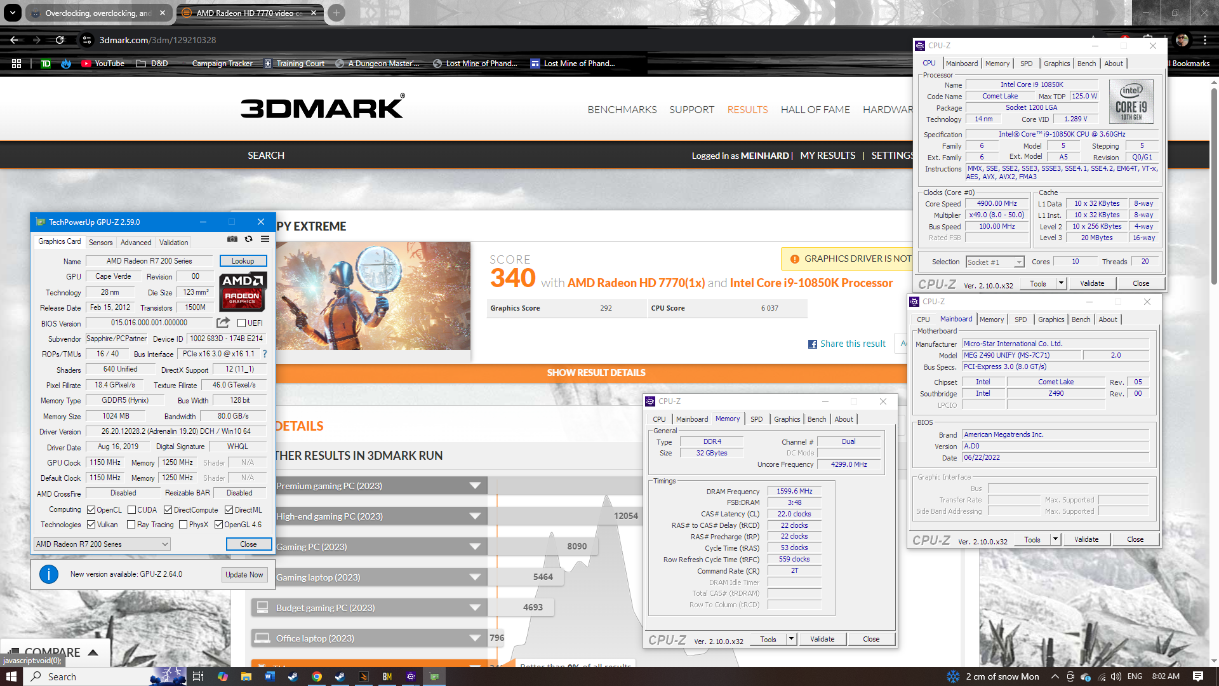Open the Chrome three-dot menu

click(x=1204, y=40)
